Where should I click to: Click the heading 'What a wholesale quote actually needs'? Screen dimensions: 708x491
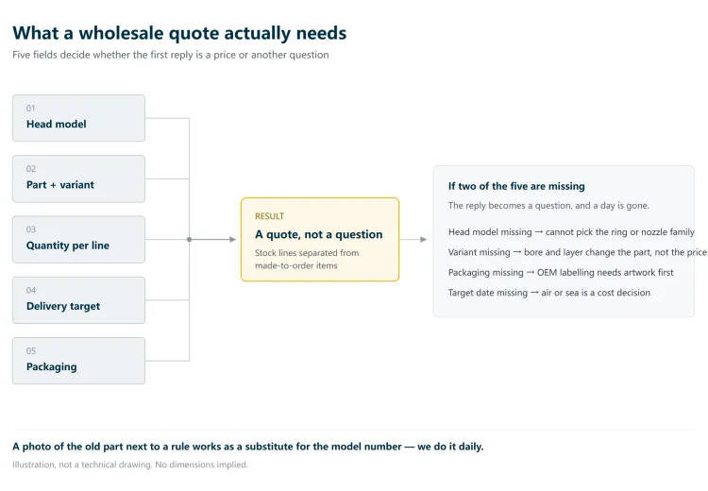[179, 33]
